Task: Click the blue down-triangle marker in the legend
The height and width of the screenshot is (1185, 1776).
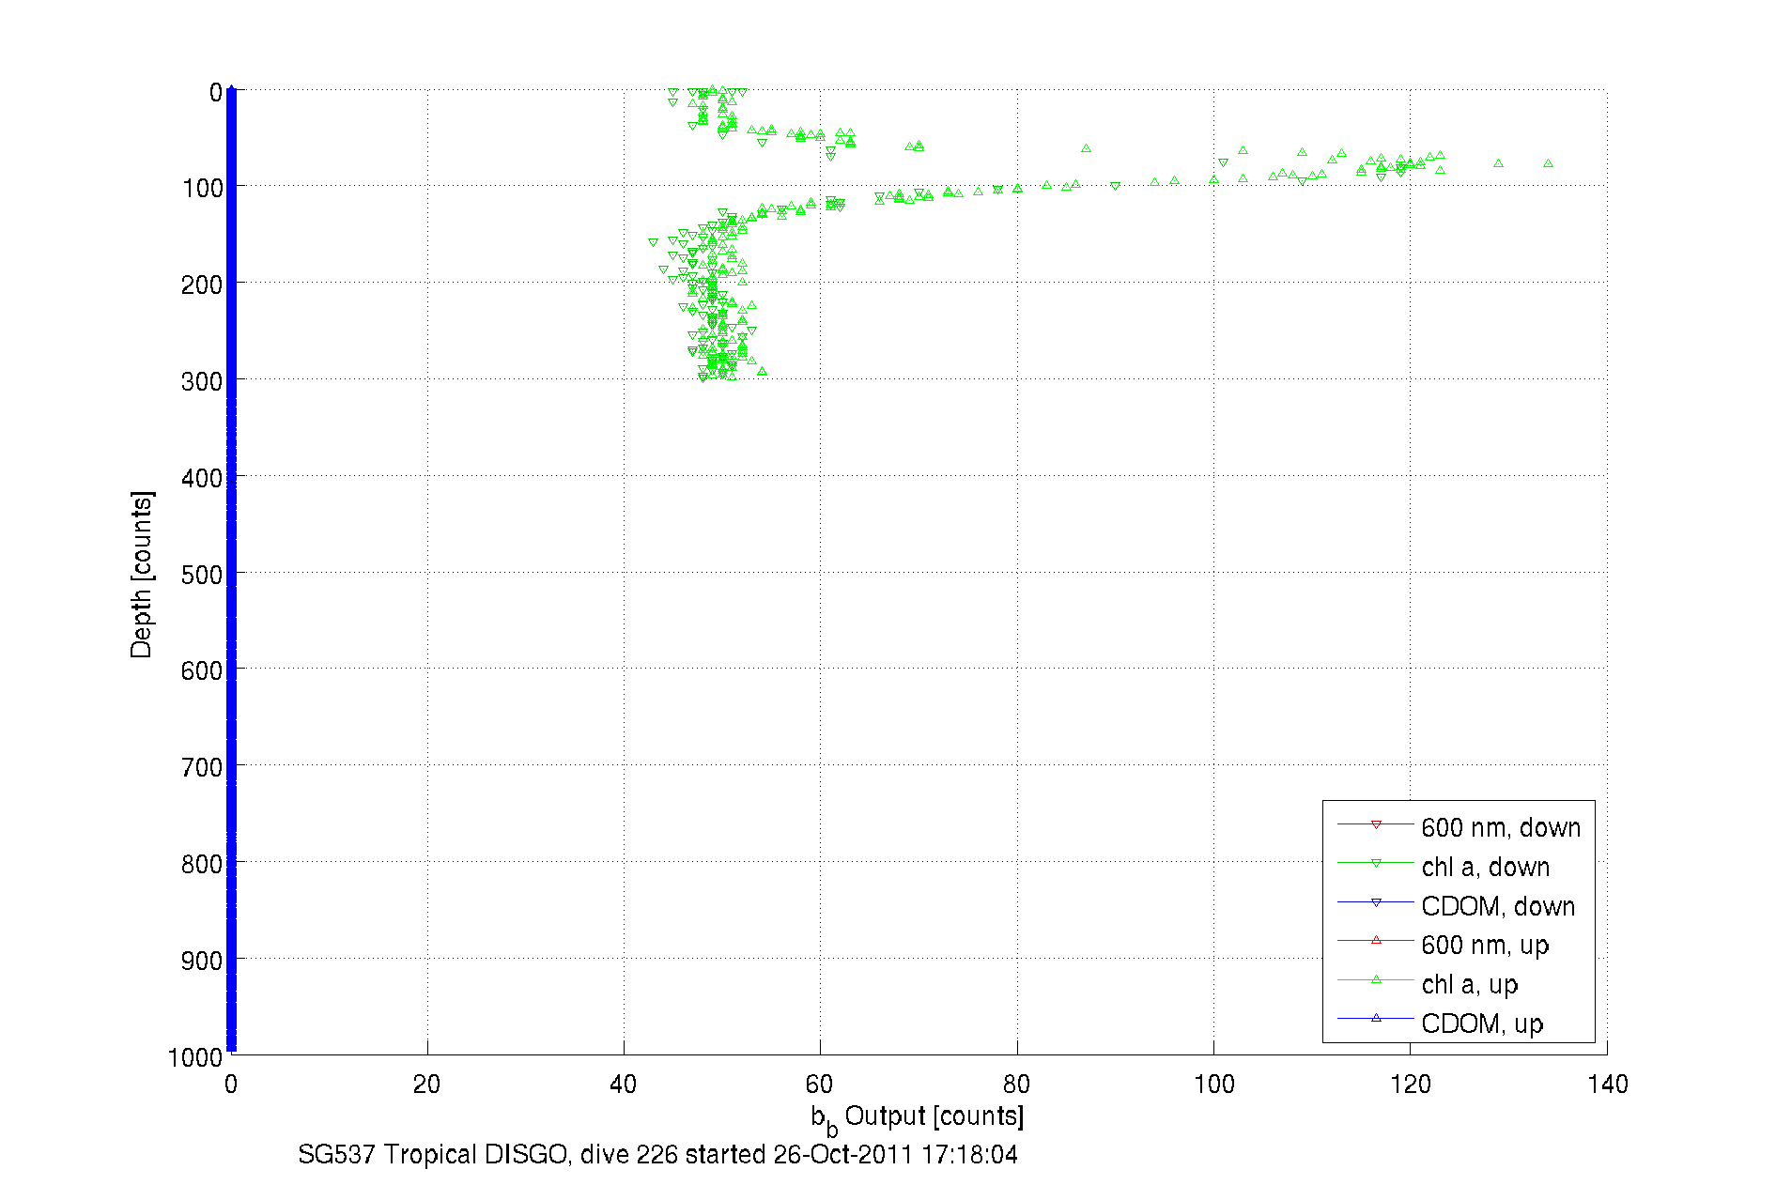Action: (x=1376, y=902)
